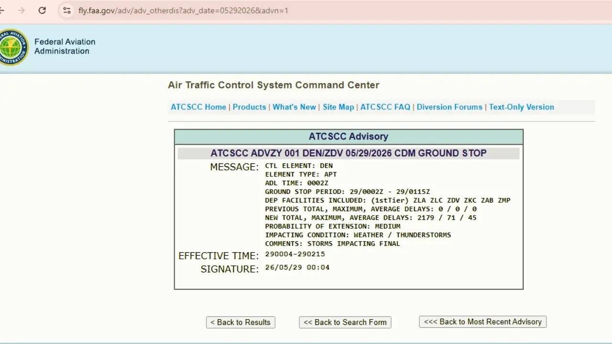Click the ADVZY 001 DEN/ZDV ground stop title

[x=349, y=153]
